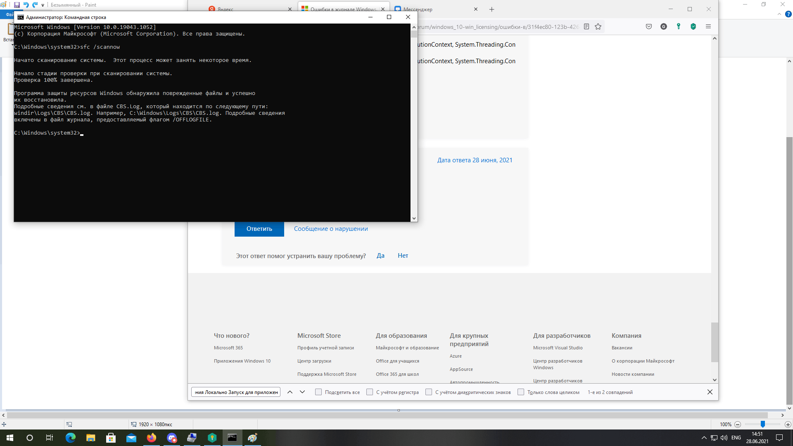Click the Ответить button
The height and width of the screenshot is (446, 793).
coord(259,229)
